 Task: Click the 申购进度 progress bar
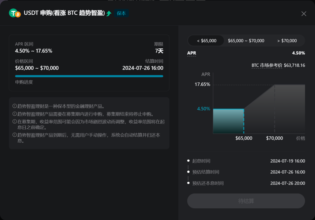click(x=89, y=76)
